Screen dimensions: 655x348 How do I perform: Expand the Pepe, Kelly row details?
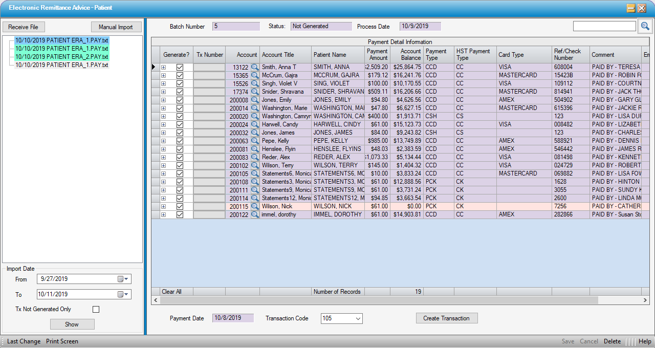click(164, 141)
